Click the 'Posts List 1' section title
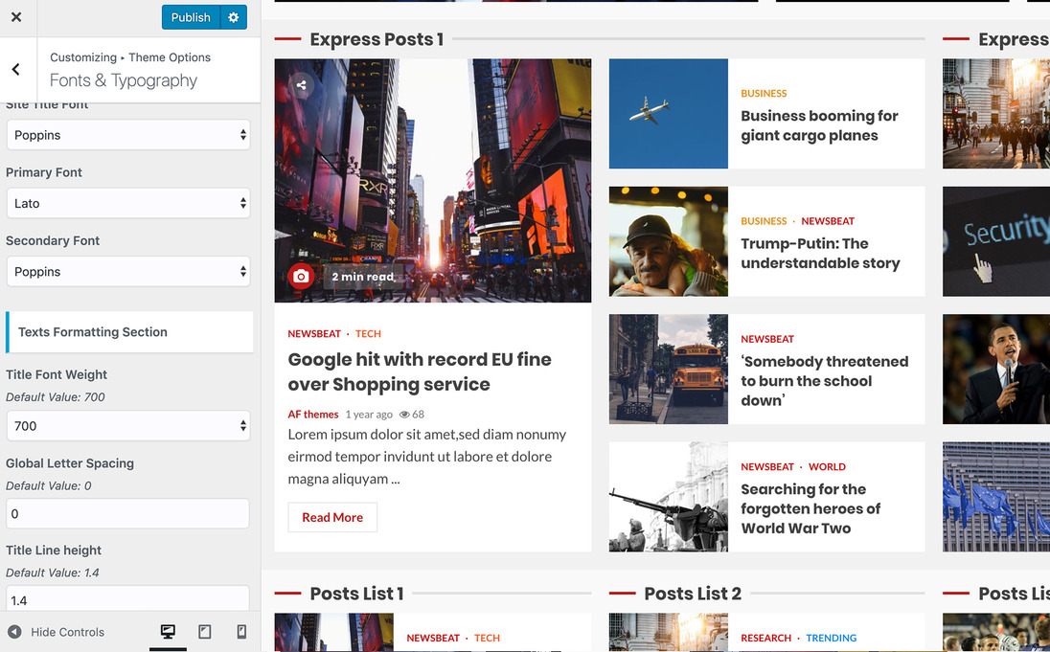Viewport: 1050px width, 652px height. click(x=356, y=594)
